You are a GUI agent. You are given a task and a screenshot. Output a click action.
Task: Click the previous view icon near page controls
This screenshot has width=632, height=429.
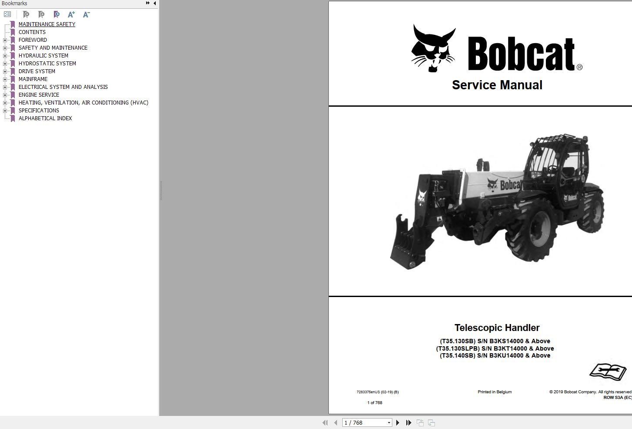tap(420, 422)
